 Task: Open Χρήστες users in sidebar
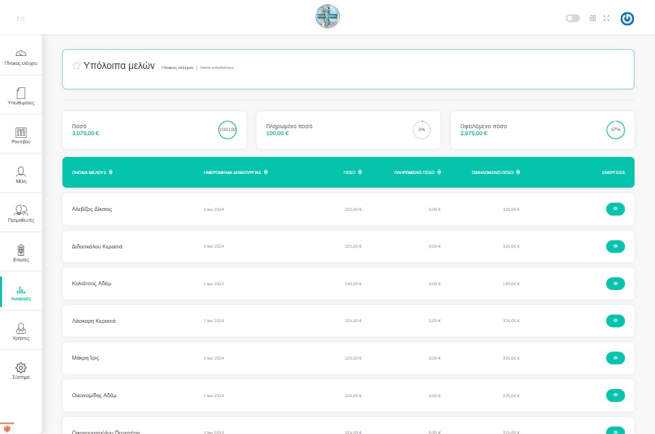21,331
